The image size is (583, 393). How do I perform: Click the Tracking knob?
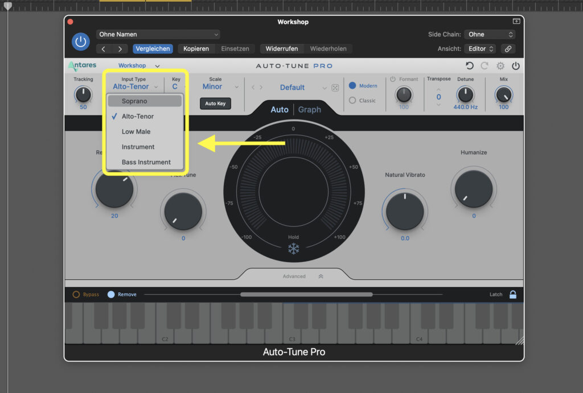[x=83, y=94]
